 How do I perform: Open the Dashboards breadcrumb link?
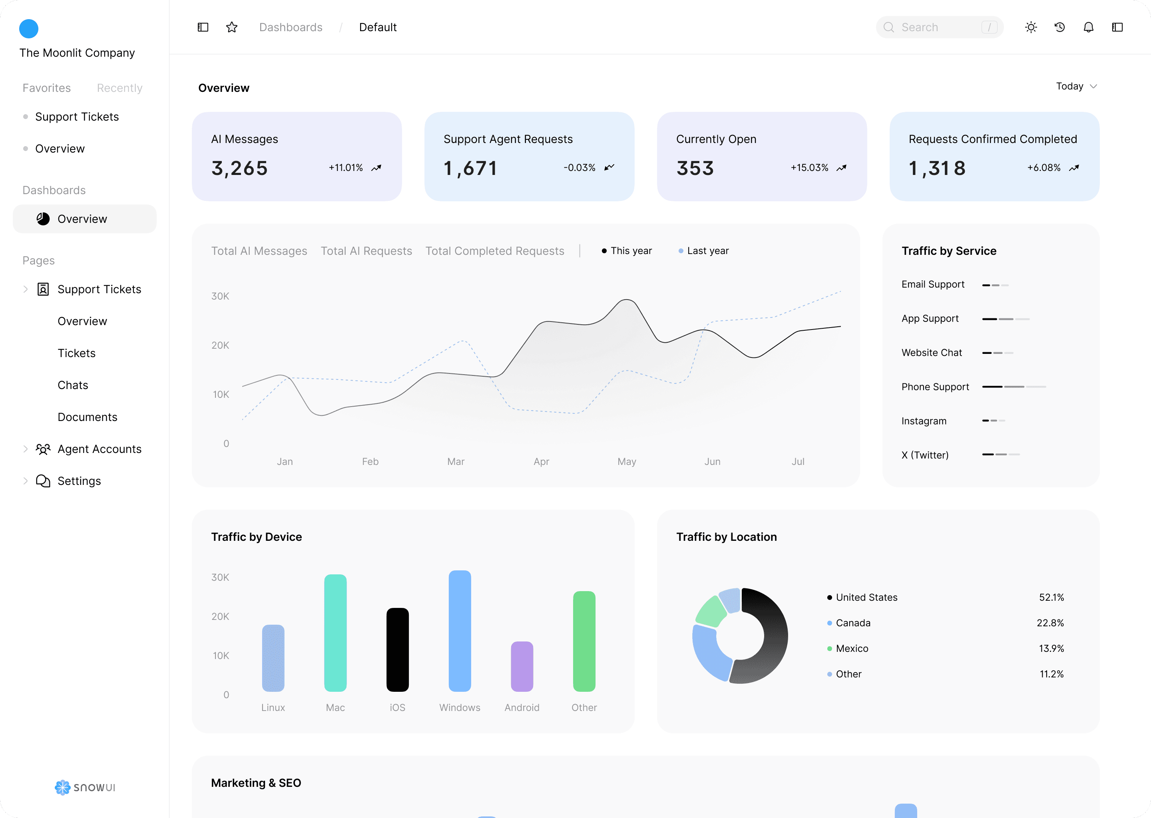(291, 27)
